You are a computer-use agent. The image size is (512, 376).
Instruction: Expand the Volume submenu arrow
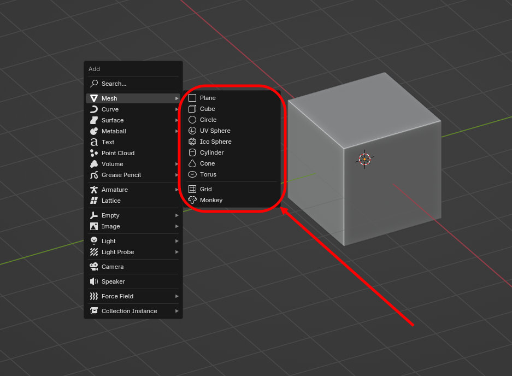176,164
